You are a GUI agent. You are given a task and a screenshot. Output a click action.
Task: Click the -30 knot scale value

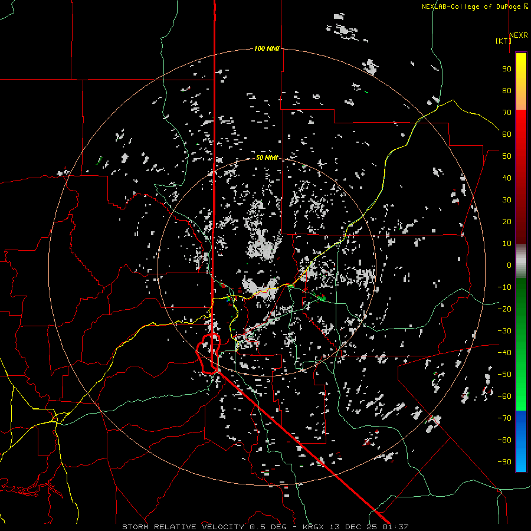tap(504, 331)
